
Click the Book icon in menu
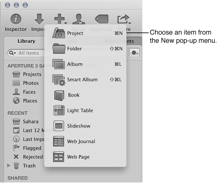click(x=59, y=96)
